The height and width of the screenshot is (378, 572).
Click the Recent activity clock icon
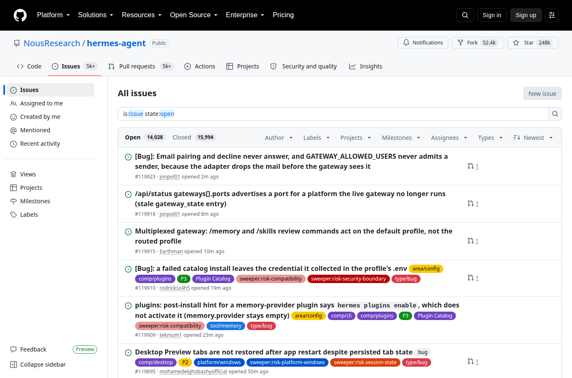click(13, 144)
